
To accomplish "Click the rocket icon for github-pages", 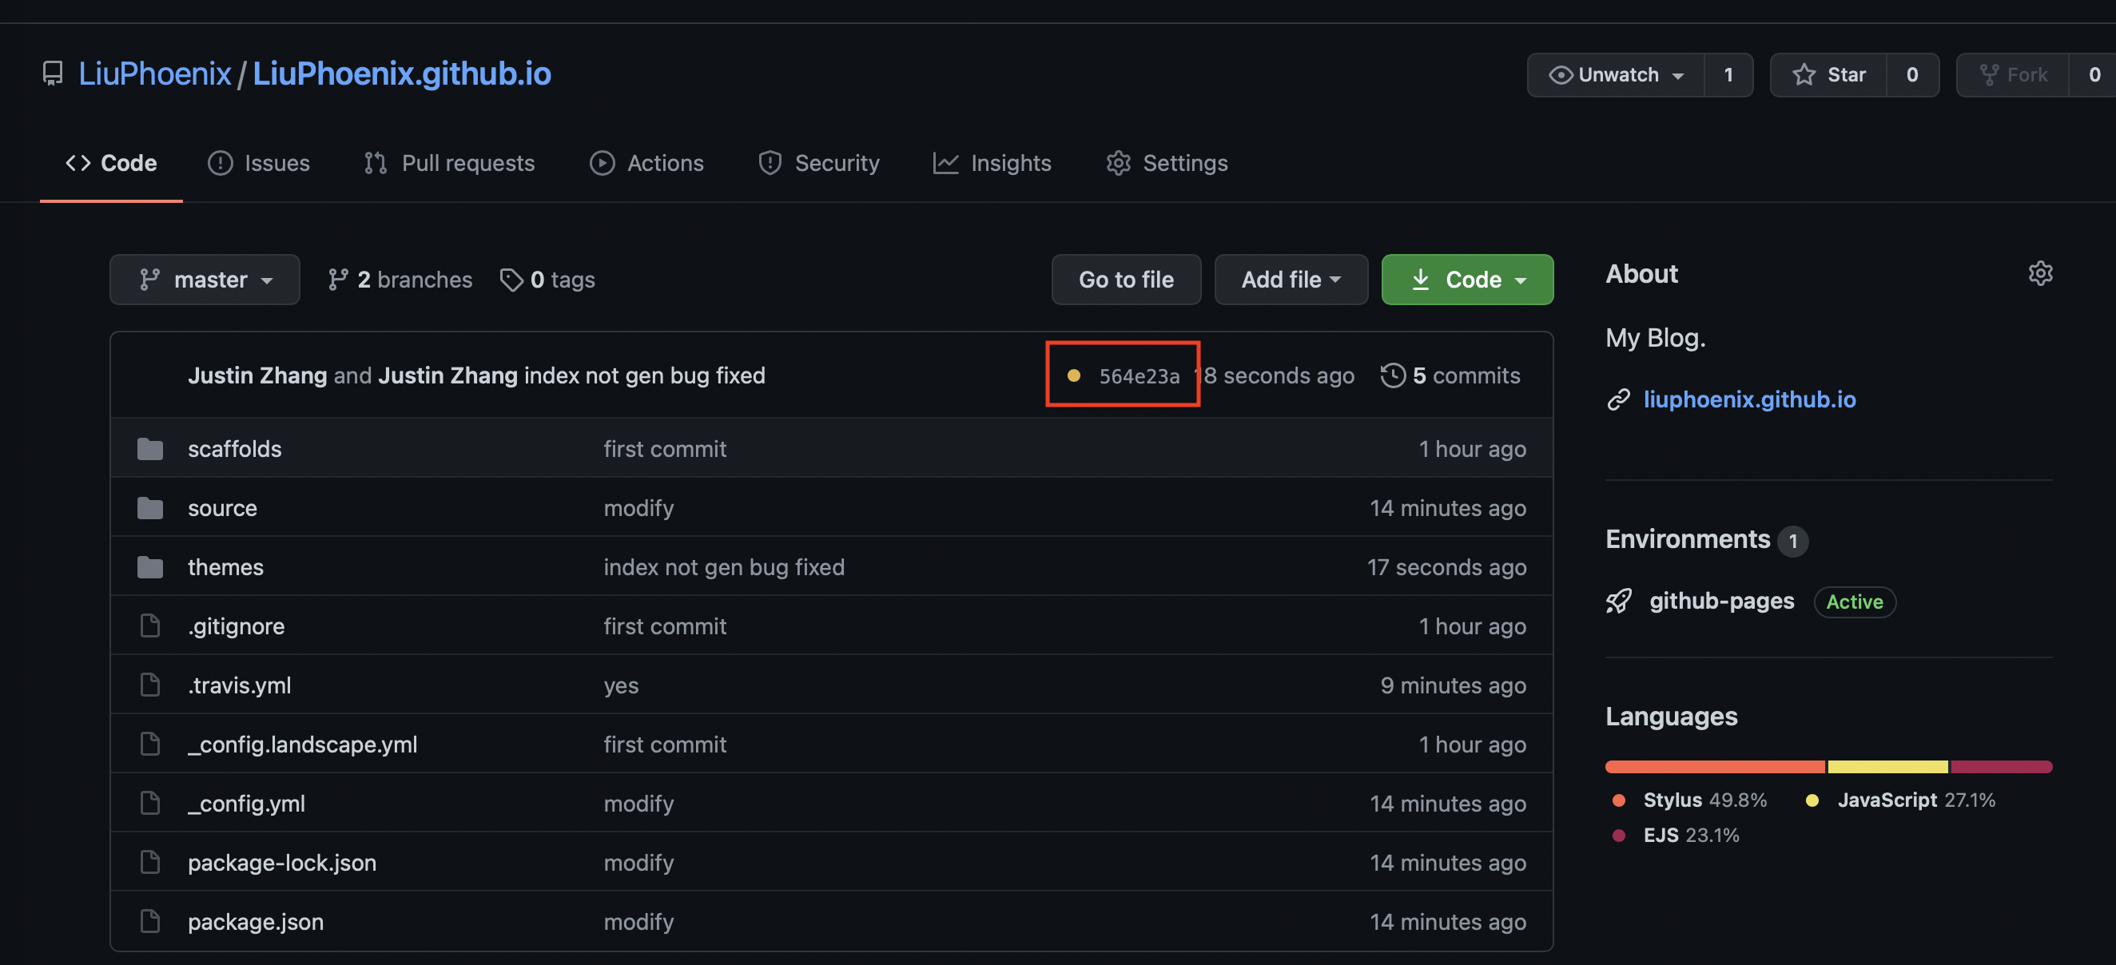I will (1618, 602).
